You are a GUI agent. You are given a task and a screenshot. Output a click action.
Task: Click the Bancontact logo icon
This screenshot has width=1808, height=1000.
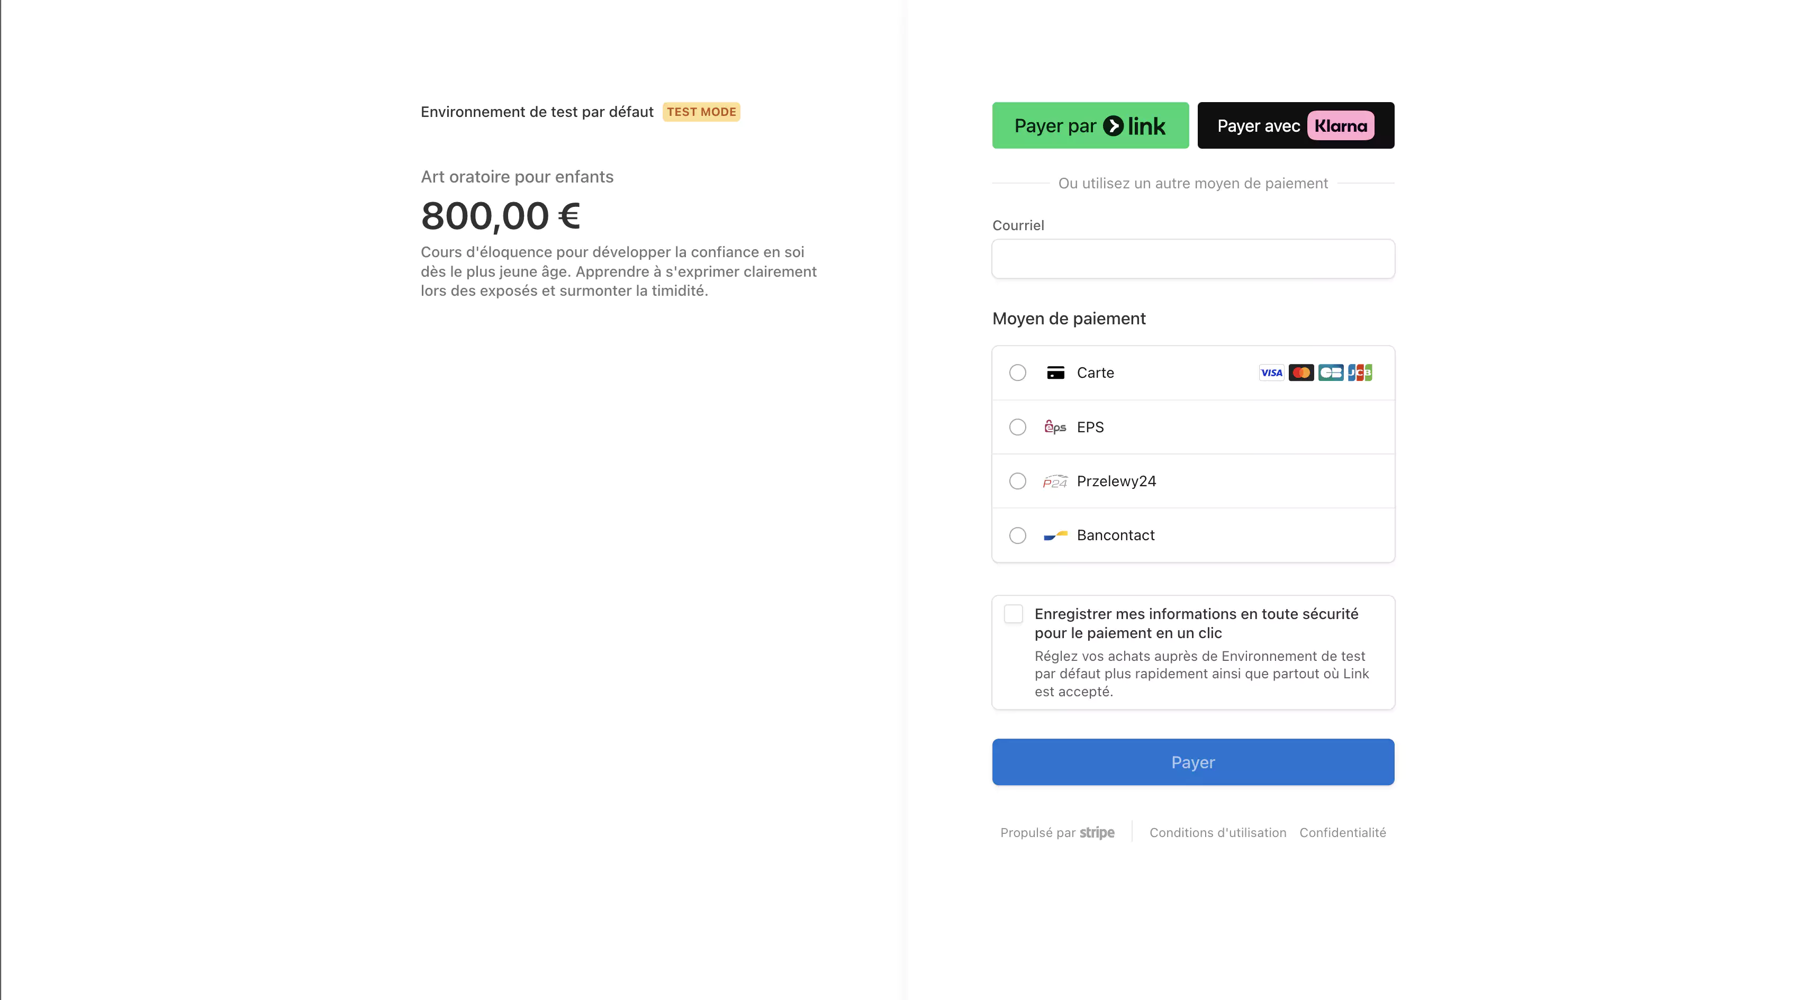point(1055,535)
